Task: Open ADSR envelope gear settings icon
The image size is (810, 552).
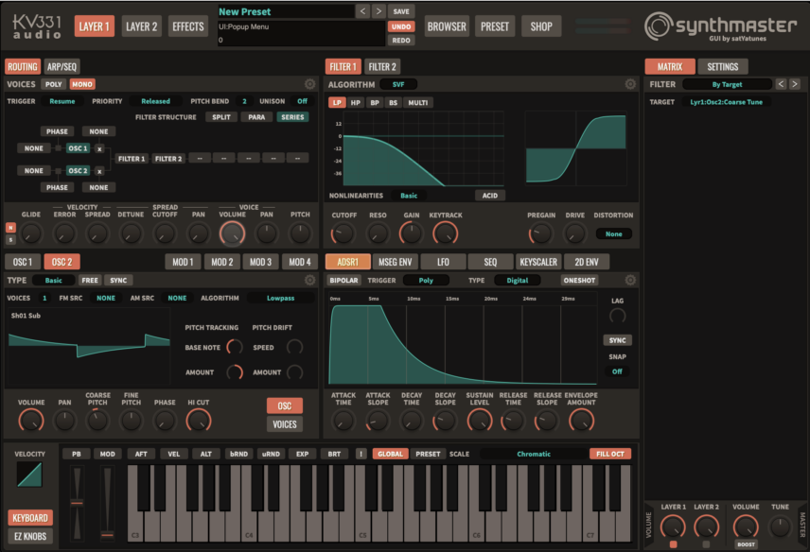Action: tap(630, 280)
